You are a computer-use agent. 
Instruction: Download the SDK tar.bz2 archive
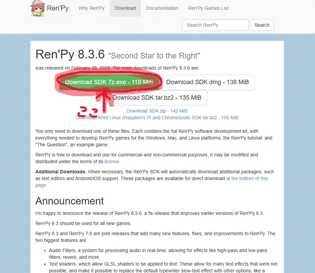157,98
